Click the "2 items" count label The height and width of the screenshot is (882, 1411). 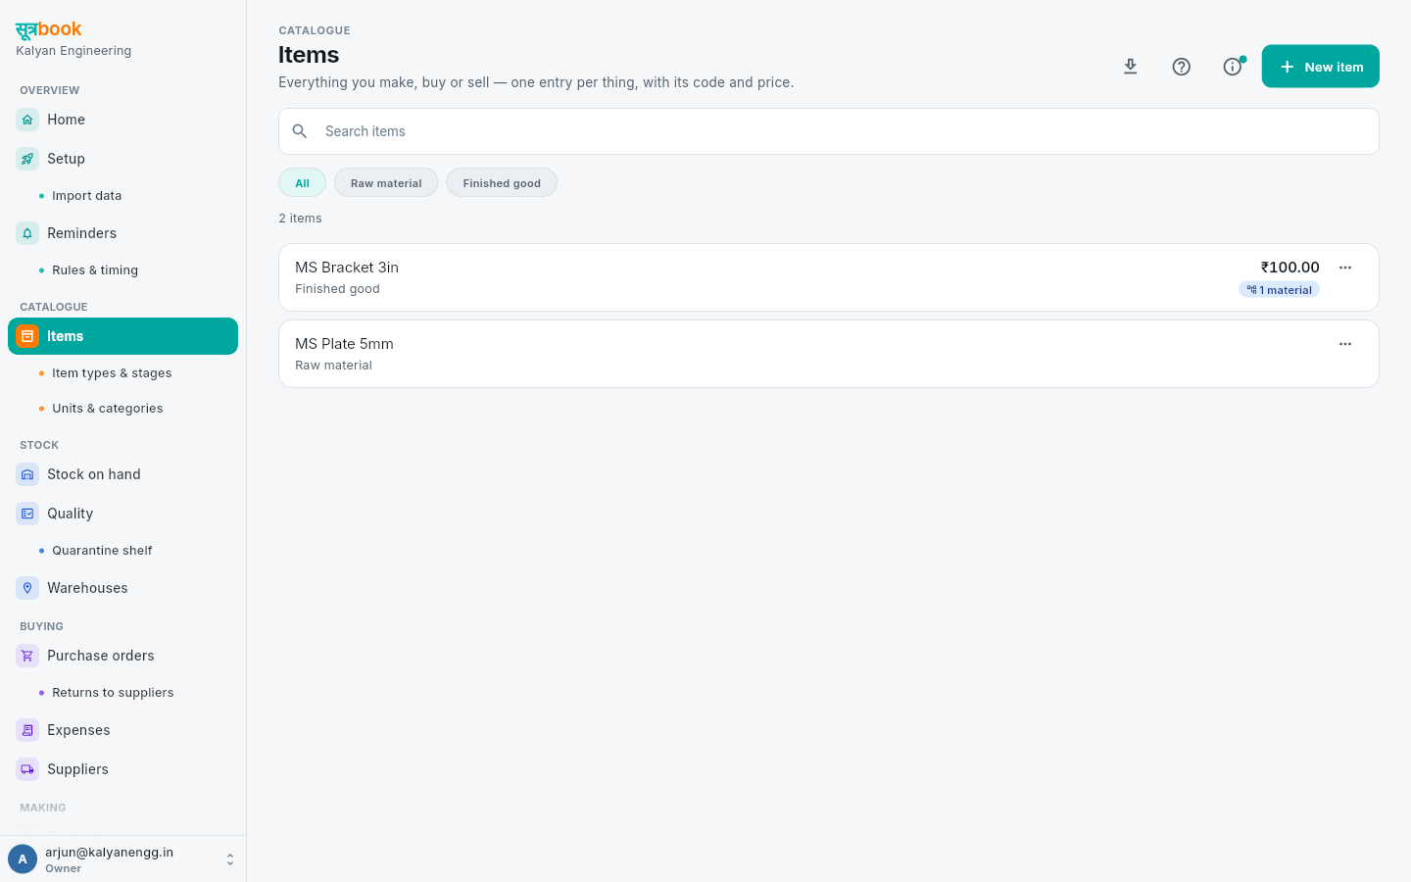300,219
